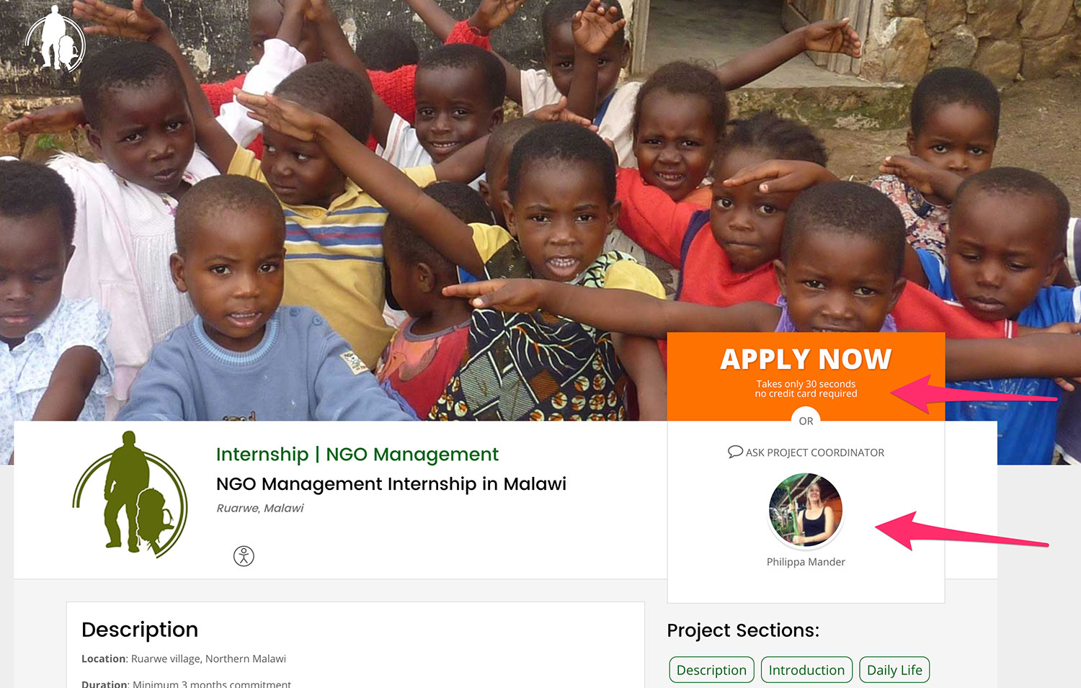Click the Duration minimum 3 months line
This screenshot has height=688, width=1081.
click(x=186, y=683)
